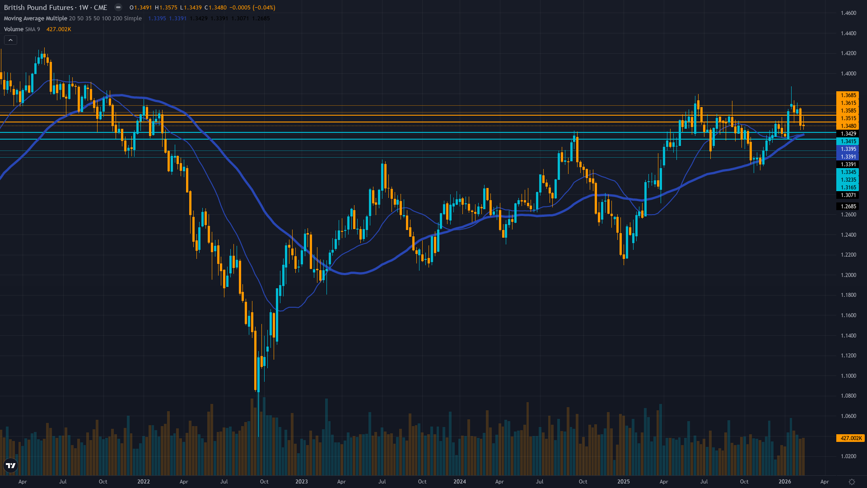The width and height of the screenshot is (867, 488).
Task: Click the blue 1.3395 value in MA legend
Action: 157,19
